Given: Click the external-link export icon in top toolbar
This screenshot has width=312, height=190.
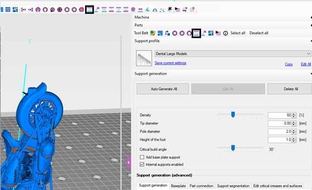Looking at the screenshot, I should 192,9.
